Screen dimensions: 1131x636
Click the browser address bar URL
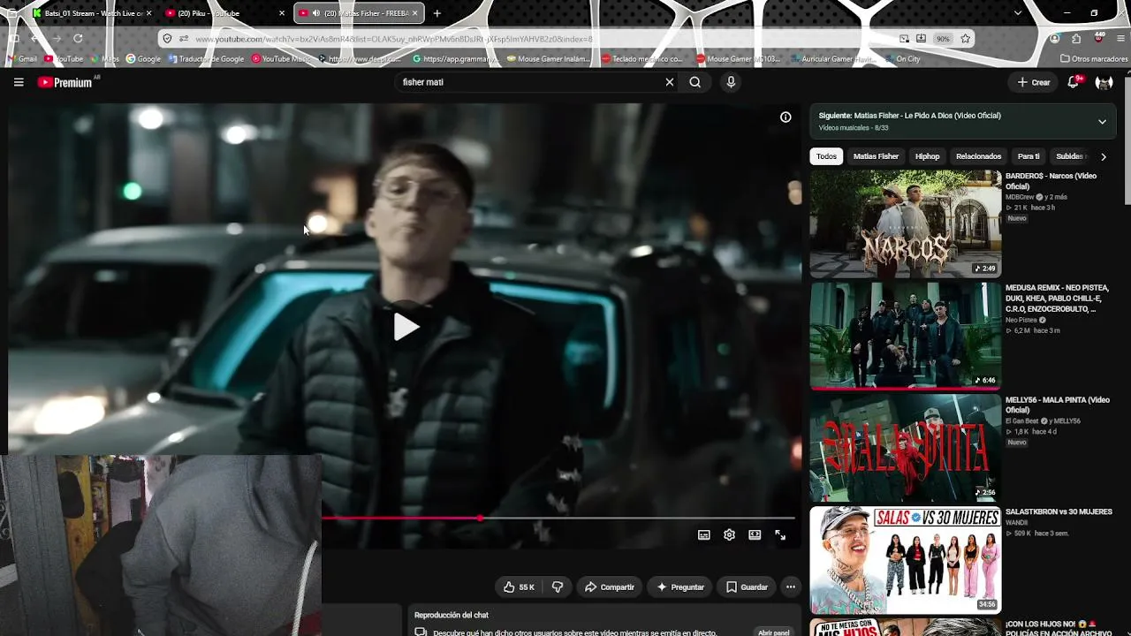[394, 39]
